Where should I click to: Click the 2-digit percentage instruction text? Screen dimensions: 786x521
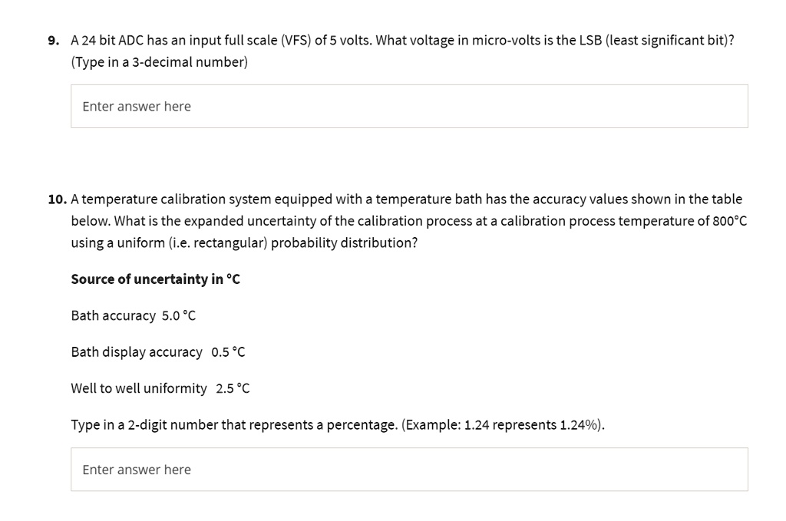click(338, 424)
